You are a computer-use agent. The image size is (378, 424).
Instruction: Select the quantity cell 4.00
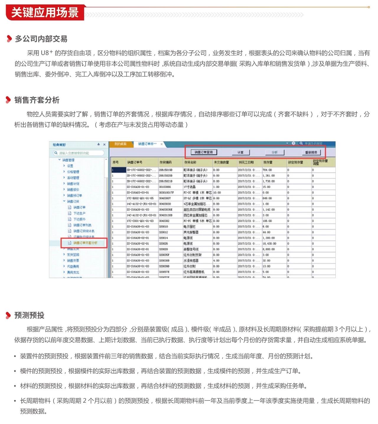pos(225,260)
